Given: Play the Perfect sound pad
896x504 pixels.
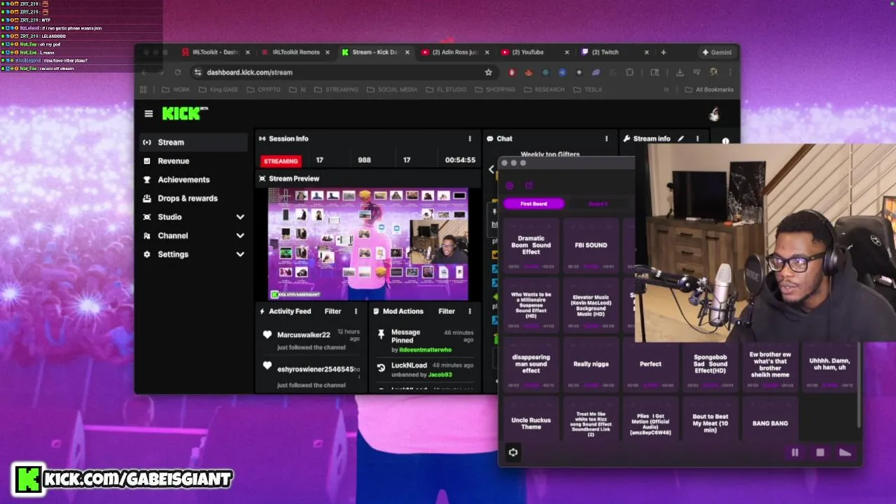Looking at the screenshot, I should (650, 364).
